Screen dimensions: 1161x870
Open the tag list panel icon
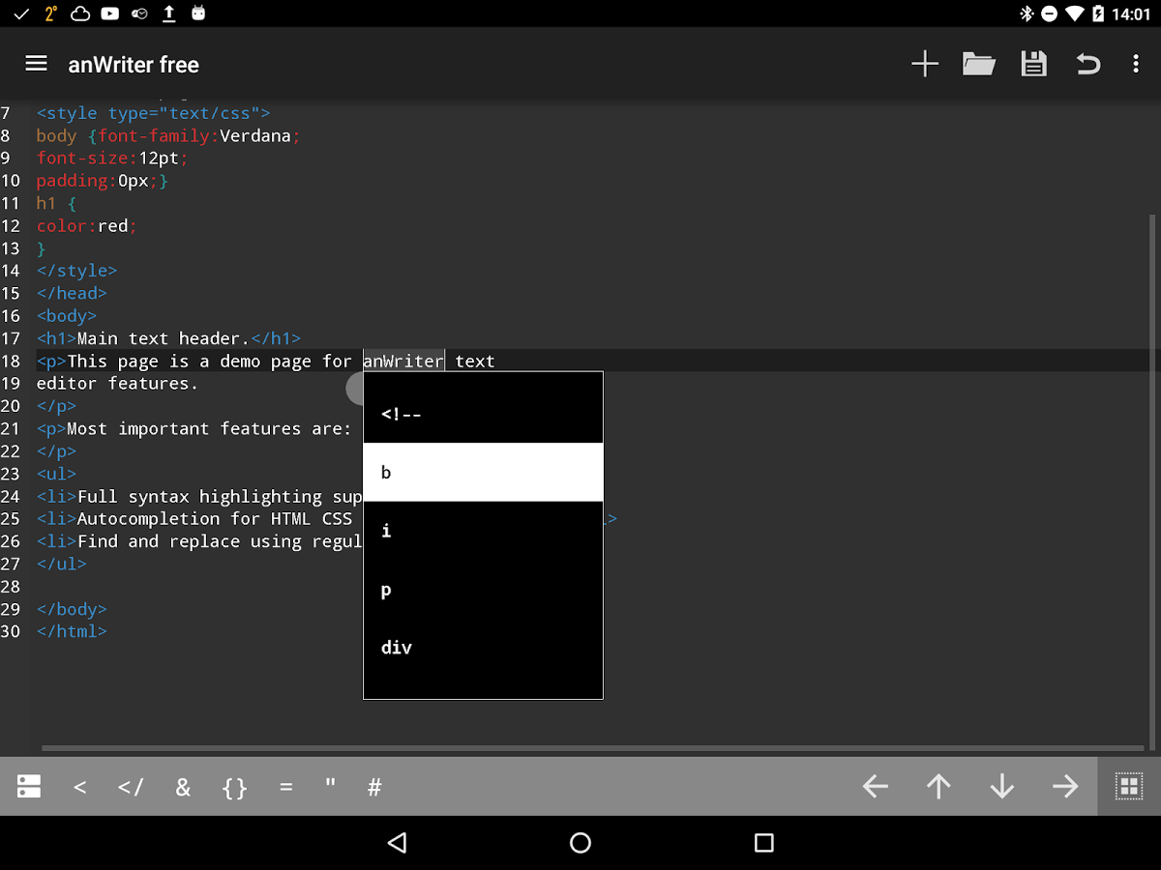[x=29, y=787]
